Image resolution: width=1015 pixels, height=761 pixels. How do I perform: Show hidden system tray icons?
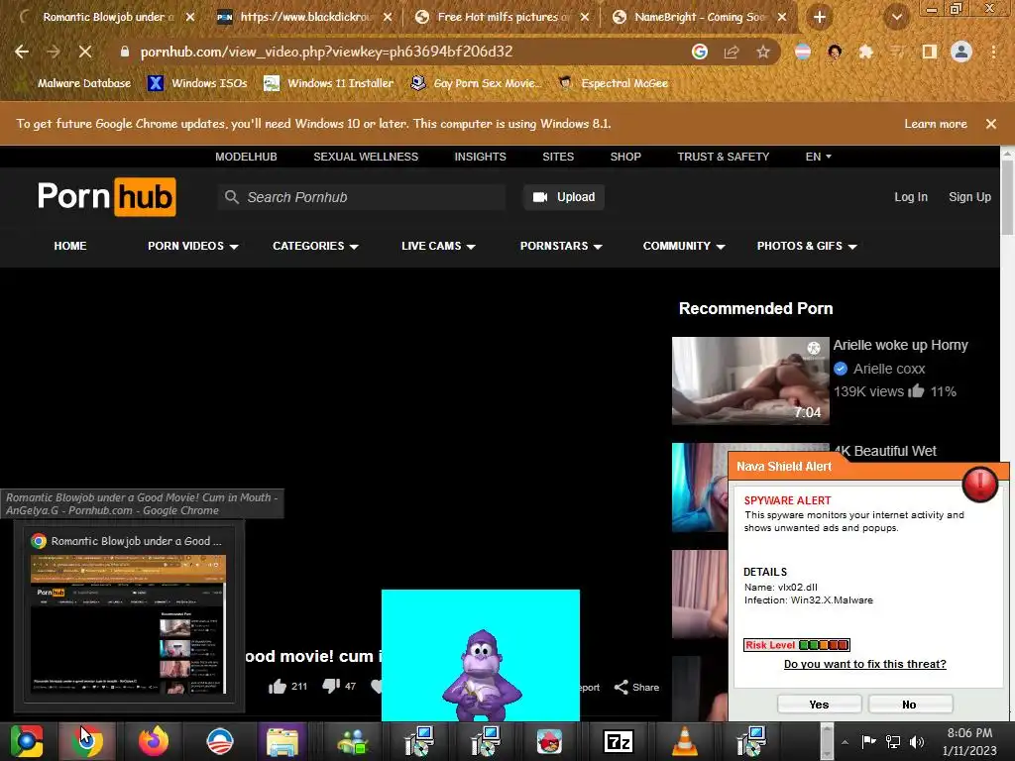845,742
